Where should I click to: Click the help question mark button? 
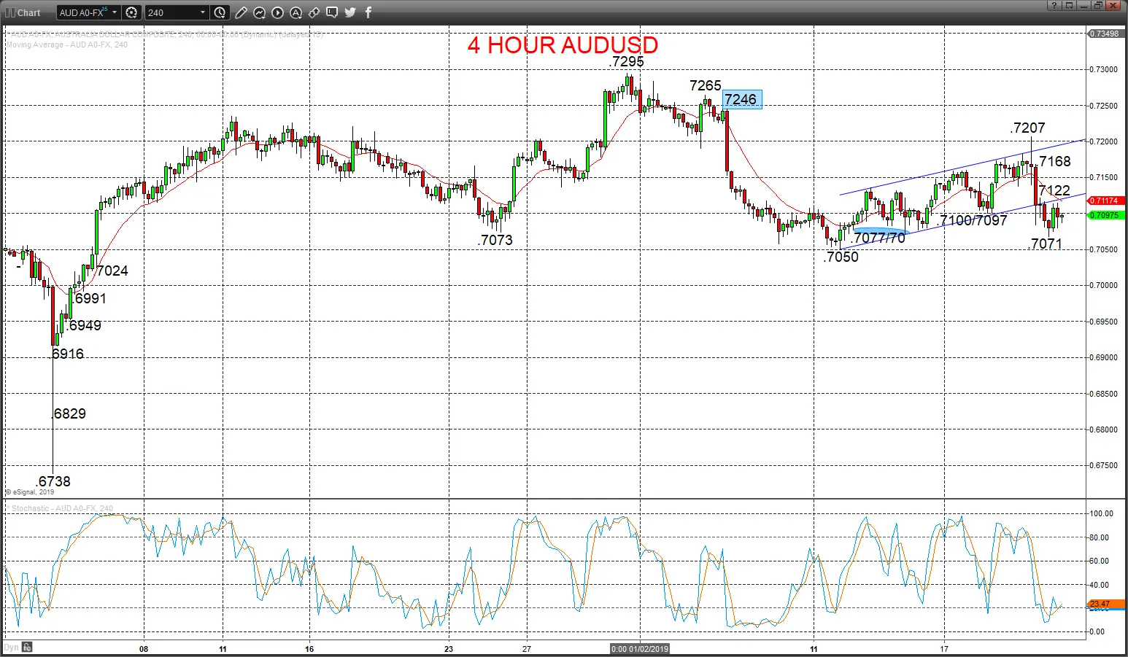pyautogui.click(x=1054, y=5)
